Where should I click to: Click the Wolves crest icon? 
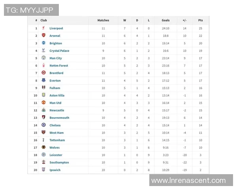[43, 148]
